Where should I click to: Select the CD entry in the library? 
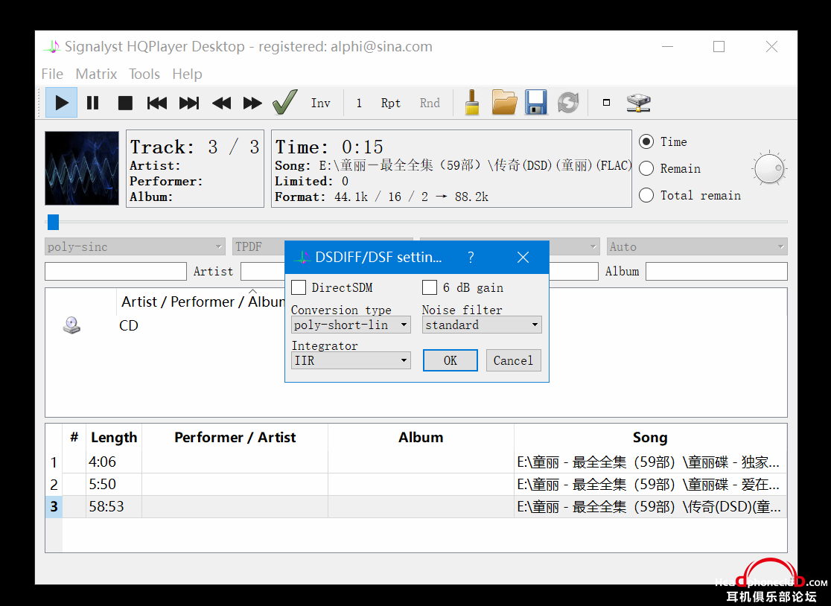pyautogui.click(x=129, y=325)
